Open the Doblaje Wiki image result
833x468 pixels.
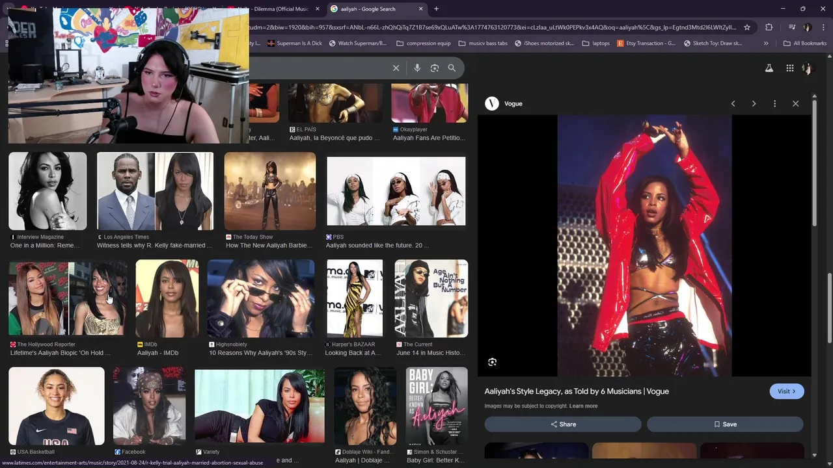point(365,406)
